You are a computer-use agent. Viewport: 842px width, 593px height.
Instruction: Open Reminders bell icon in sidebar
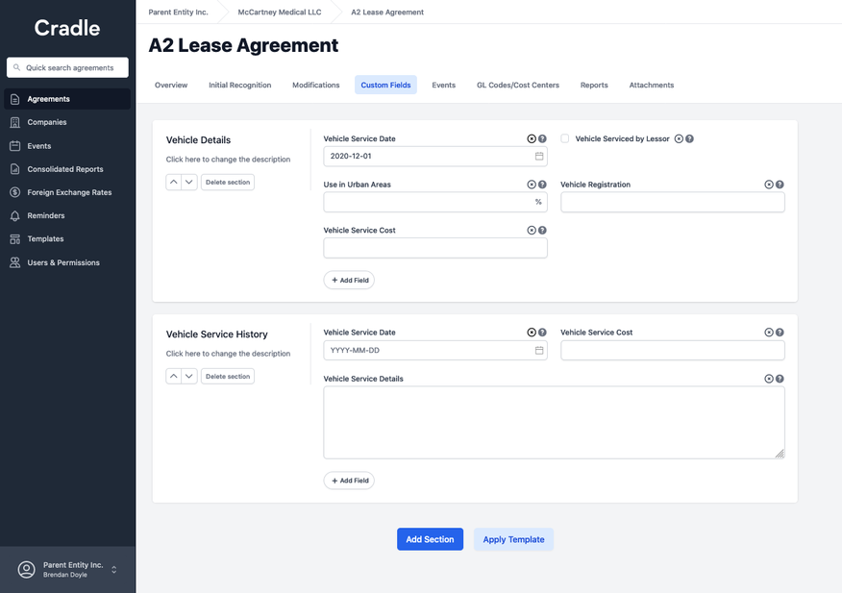[x=15, y=216]
